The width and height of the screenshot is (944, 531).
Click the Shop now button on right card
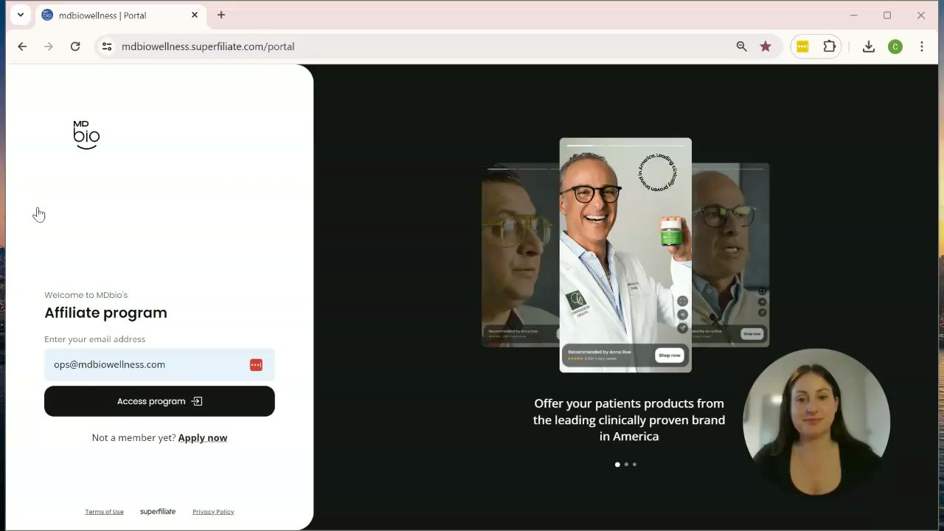[x=752, y=334]
